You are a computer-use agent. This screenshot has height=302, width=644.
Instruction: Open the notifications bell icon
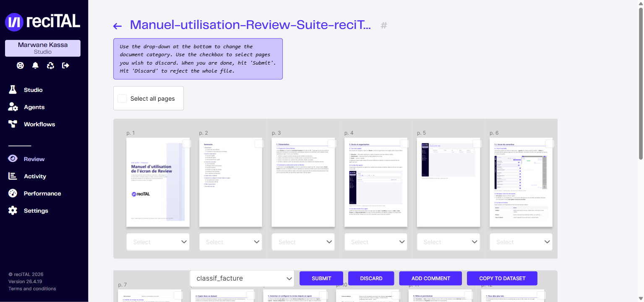(35, 65)
